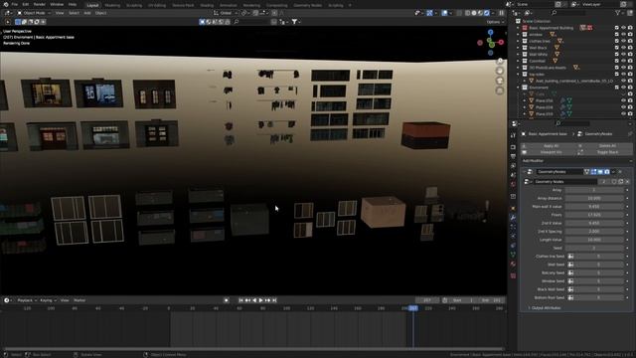
Task: Click Delete All modifiers button
Action: pos(604,146)
